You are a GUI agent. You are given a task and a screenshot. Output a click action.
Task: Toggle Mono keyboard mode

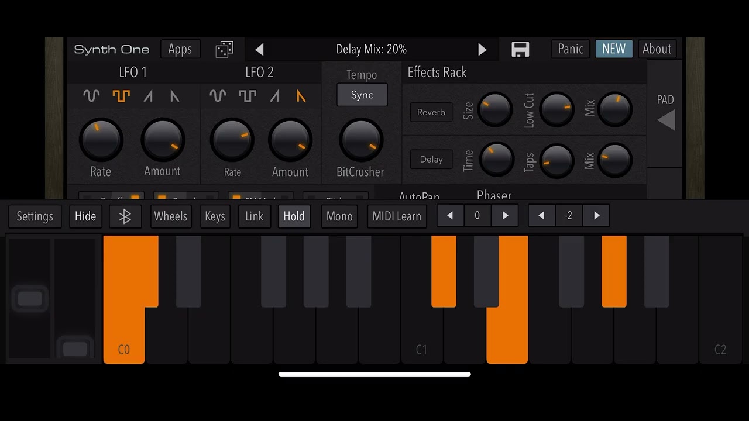(x=339, y=216)
